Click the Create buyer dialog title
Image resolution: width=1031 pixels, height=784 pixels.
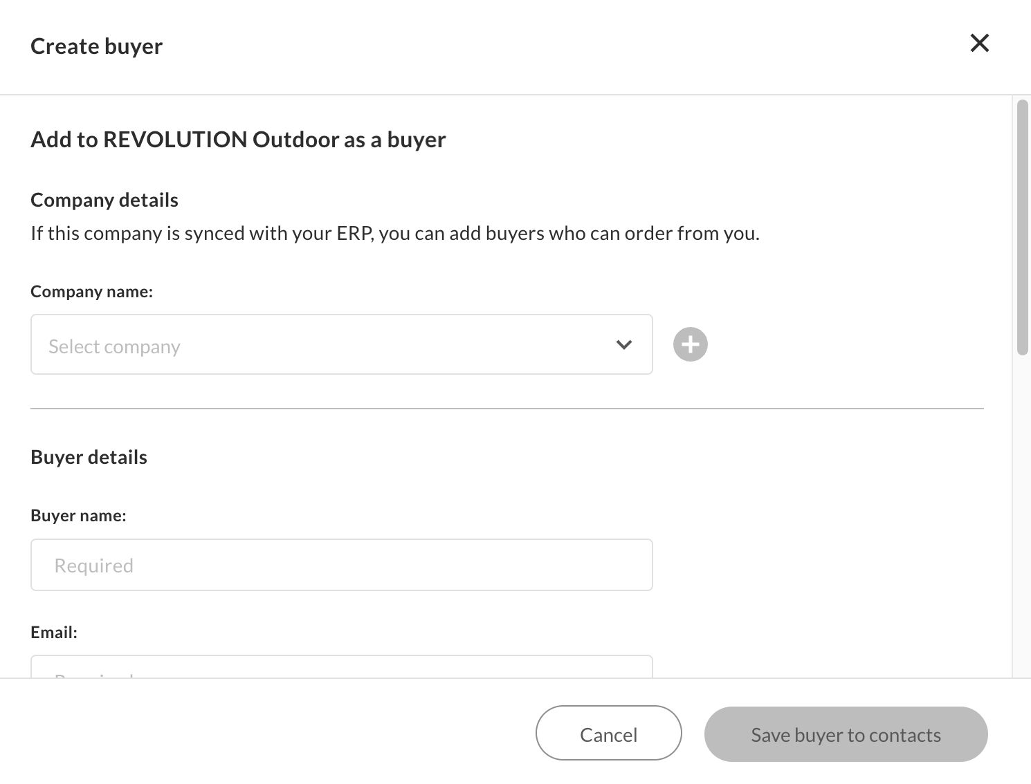pos(97,46)
